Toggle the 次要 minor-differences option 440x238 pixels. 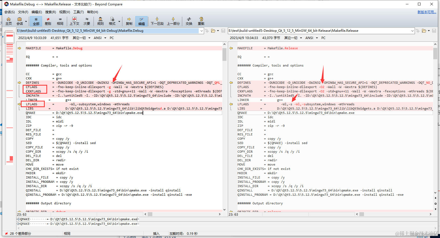pyautogui.click(x=87, y=21)
